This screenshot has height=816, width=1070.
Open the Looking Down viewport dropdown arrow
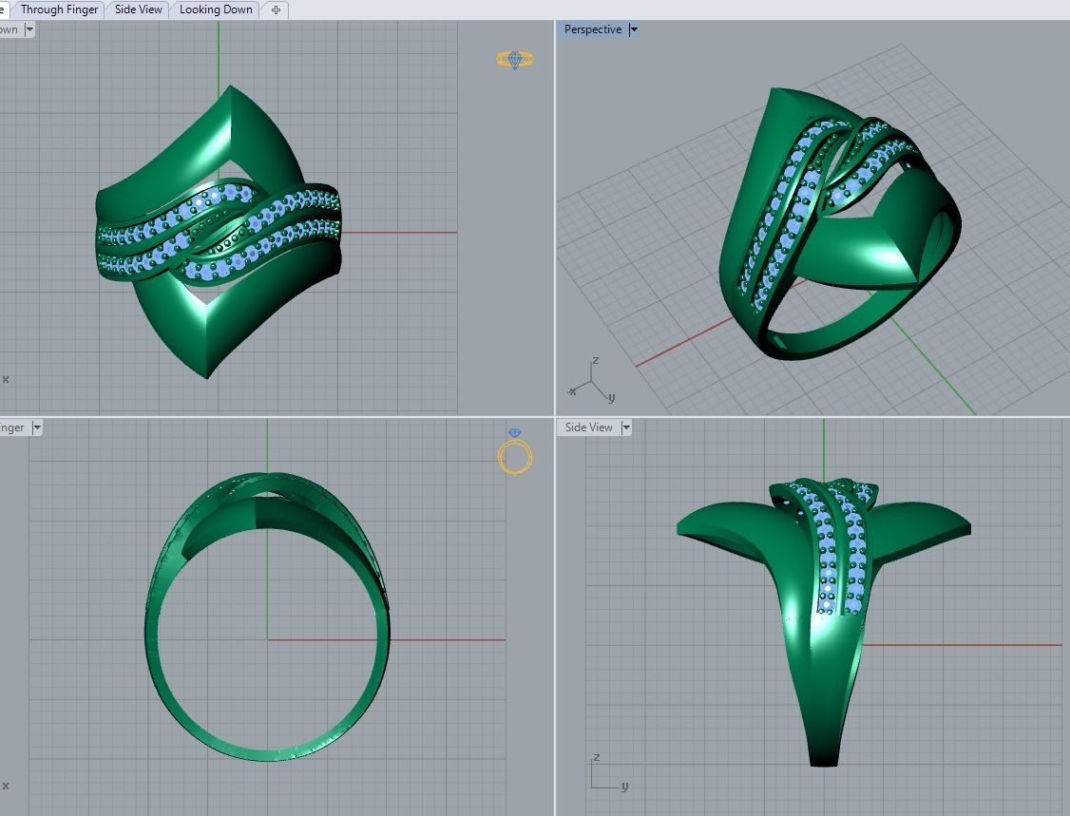(29, 29)
